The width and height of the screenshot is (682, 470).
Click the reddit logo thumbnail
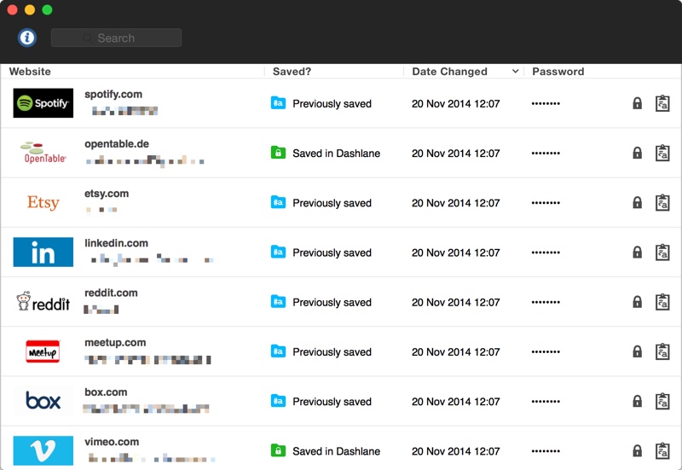pyautogui.click(x=43, y=302)
